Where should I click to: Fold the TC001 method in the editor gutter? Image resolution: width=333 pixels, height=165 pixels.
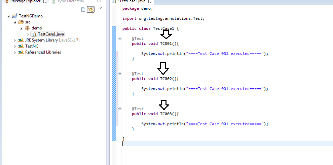click(x=120, y=38)
